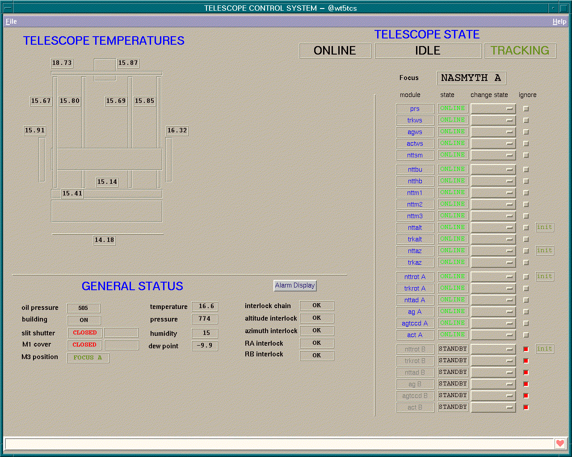Uncheck the ignore box for nttrot B
Image resolution: width=572 pixels, height=457 pixels.
[x=526, y=349]
